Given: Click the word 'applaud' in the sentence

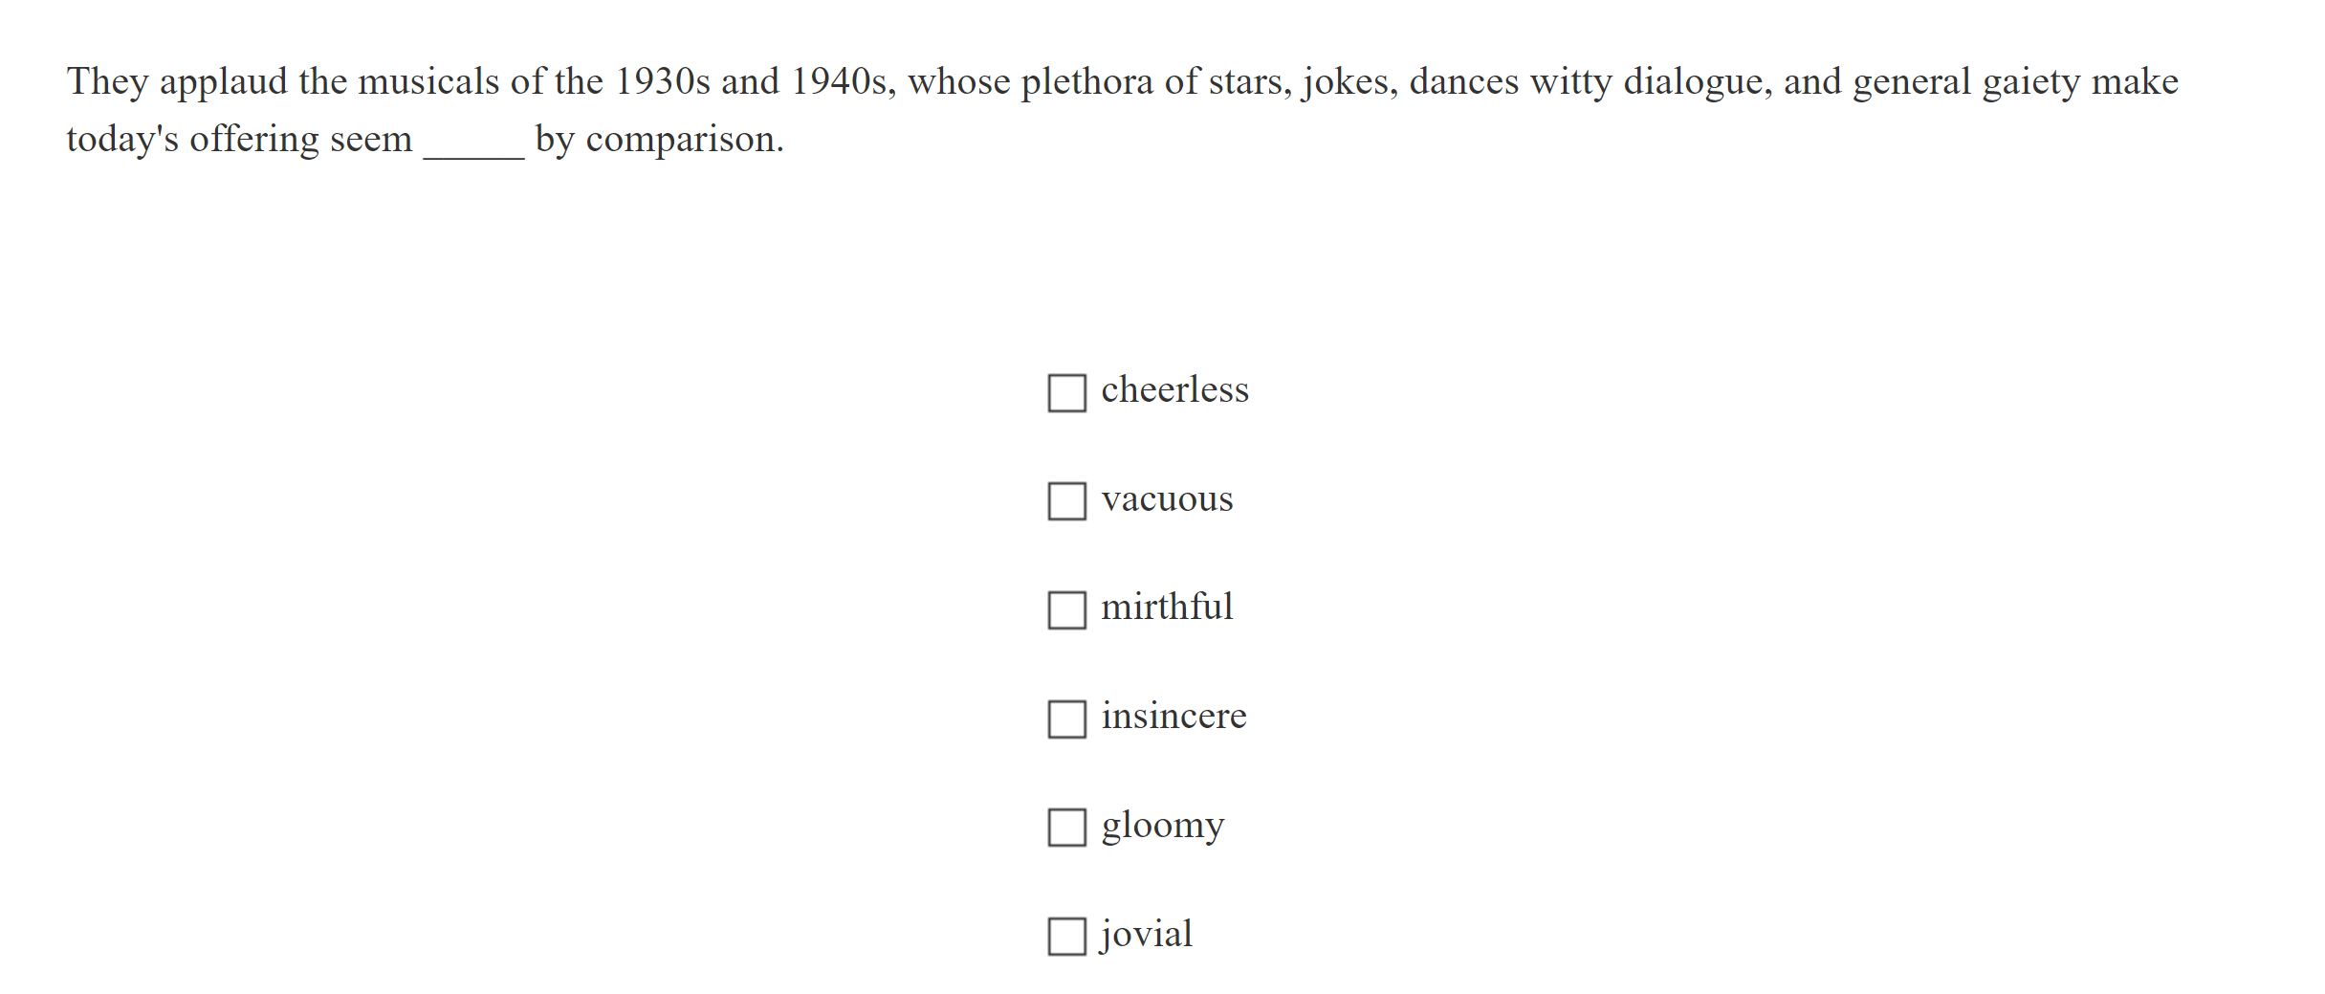Looking at the screenshot, I should pos(223,82).
